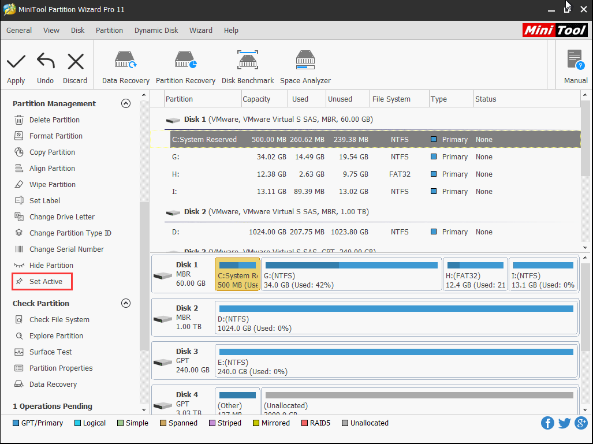593x444 pixels.
Task: Click the left sidebar vertical scrollbar thumb
Action: point(144,276)
